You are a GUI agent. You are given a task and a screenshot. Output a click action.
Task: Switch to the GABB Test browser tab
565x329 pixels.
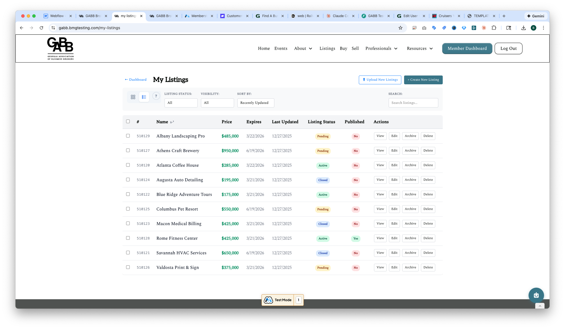pos(376,16)
